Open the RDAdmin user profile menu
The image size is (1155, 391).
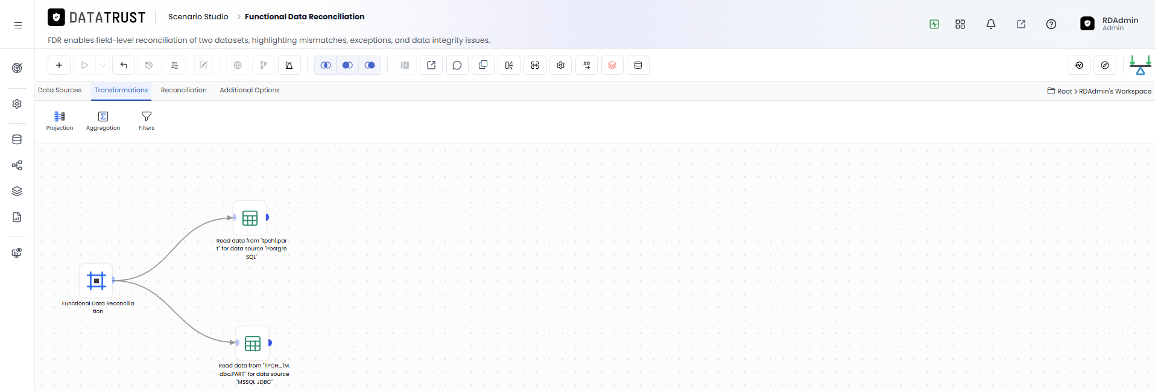[1110, 24]
